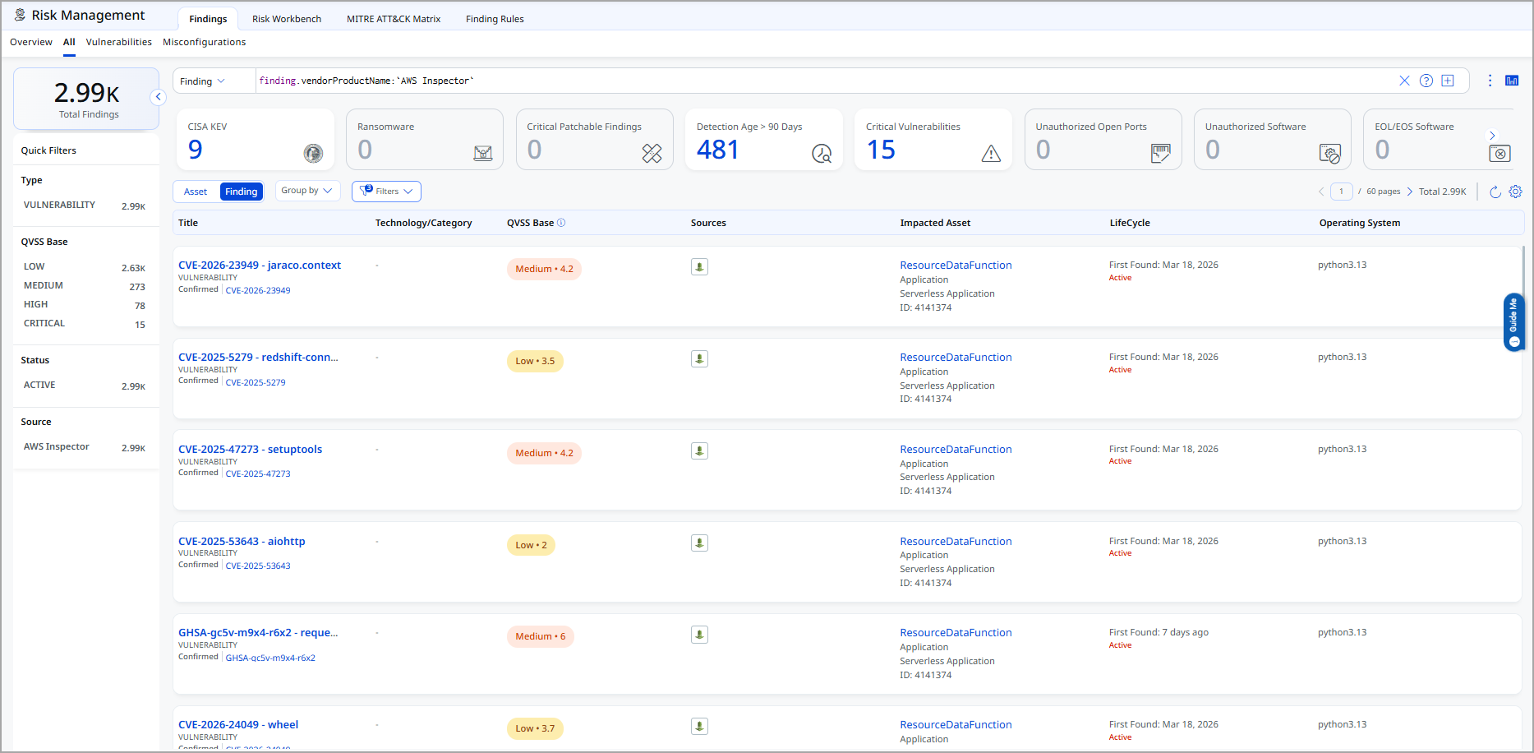Switch to Overview sub-tab
1534x753 pixels.
point(31,42)
